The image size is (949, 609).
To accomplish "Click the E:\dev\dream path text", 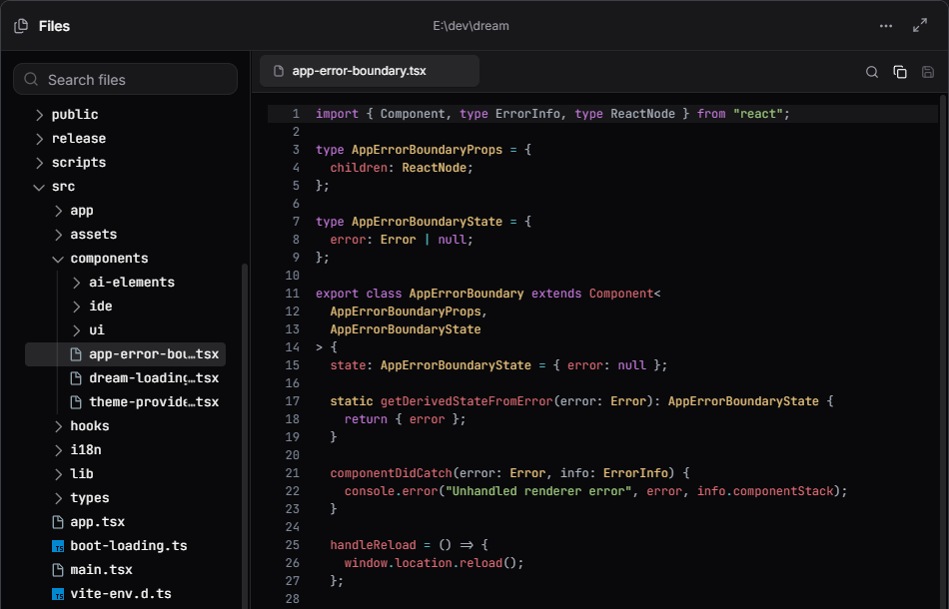I will point(471,26).
